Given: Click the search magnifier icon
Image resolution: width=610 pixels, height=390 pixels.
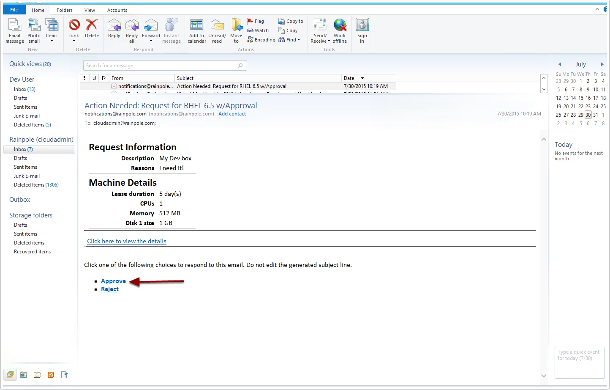Looking at the screenshot, I should (x=240, y=66).
